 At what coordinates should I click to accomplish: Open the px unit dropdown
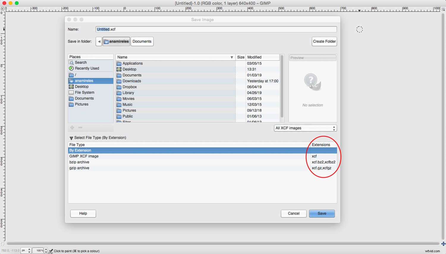pyautogui.click(x=26, y=251)
